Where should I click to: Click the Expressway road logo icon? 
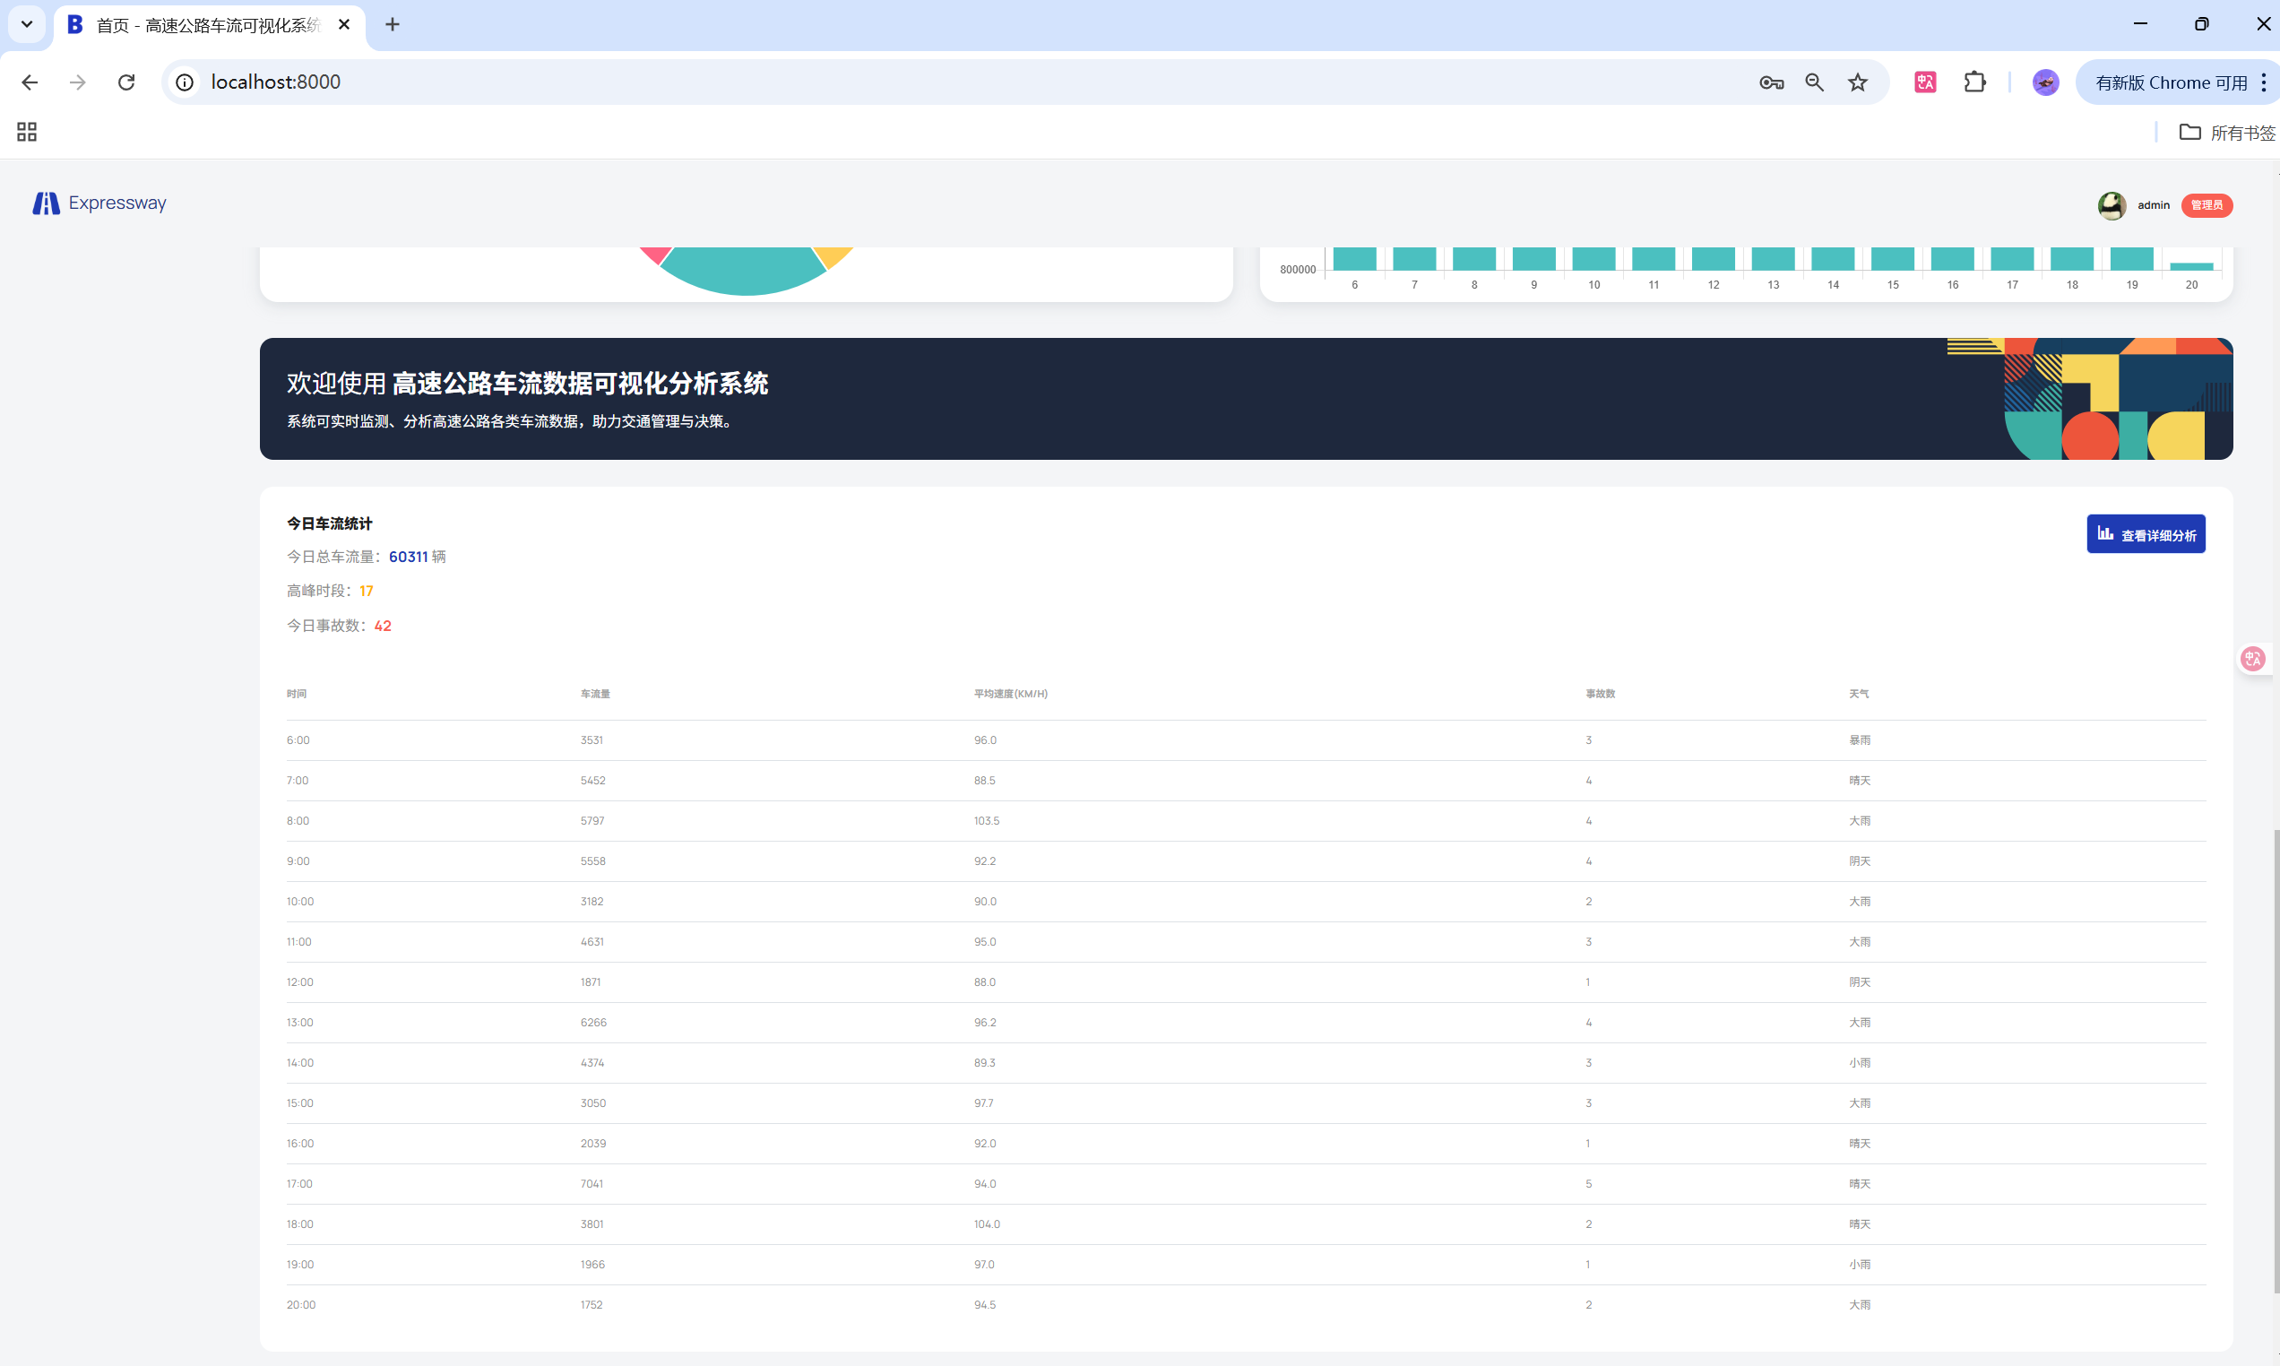(46, 203)
